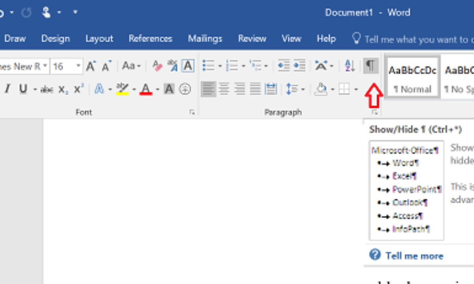Screen dimensions: 474x284
Task: Open the Design tab
Action: (x=55, y=39)
